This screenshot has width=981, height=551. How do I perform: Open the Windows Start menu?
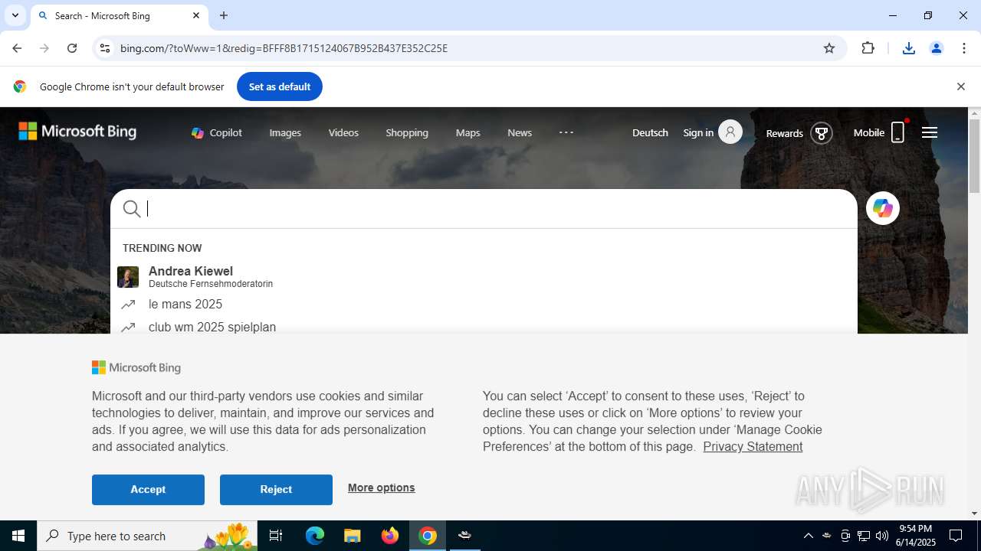(18, 536)
